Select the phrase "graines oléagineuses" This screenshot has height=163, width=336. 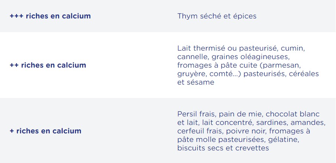249,57
